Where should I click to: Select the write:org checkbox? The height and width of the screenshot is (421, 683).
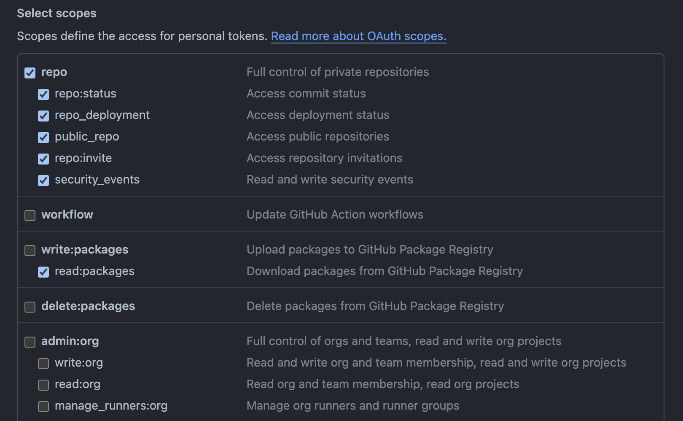tap(43, 364)
